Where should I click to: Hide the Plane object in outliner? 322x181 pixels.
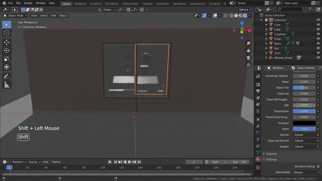tap(318, 39)
